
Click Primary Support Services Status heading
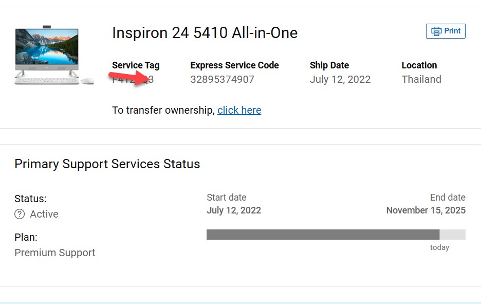(107, 164)
